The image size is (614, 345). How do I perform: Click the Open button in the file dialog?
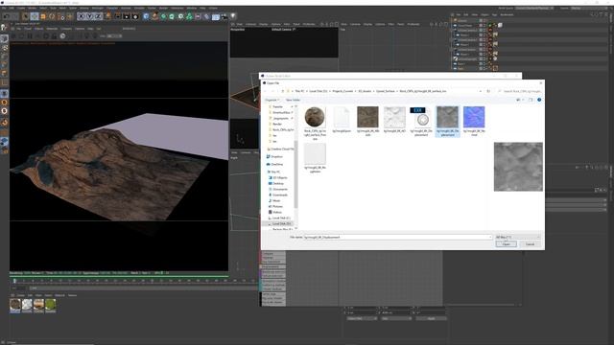click(506, 244)
